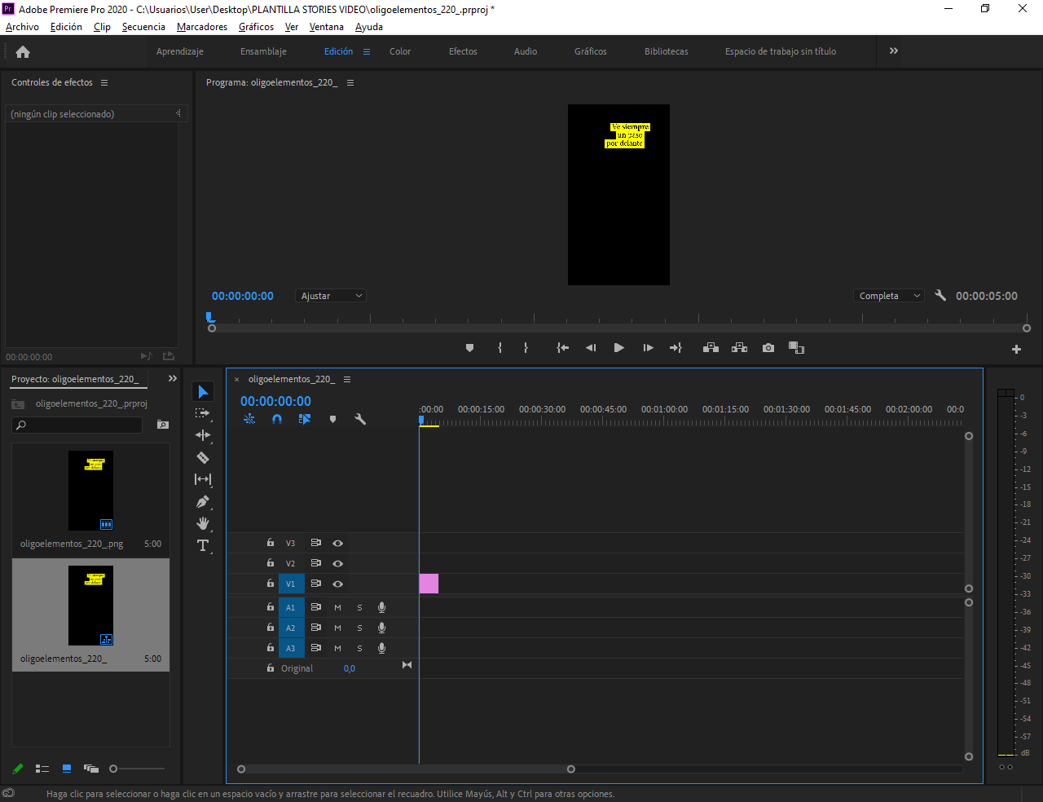Open Program monitor settings wrench
This screenshot has height=802, width=1043.
click(940, 296)
